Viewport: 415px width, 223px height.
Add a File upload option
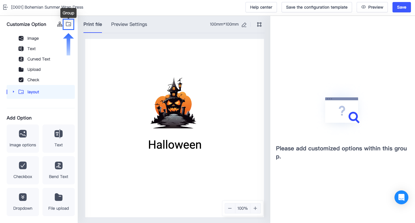coord(58,202)
